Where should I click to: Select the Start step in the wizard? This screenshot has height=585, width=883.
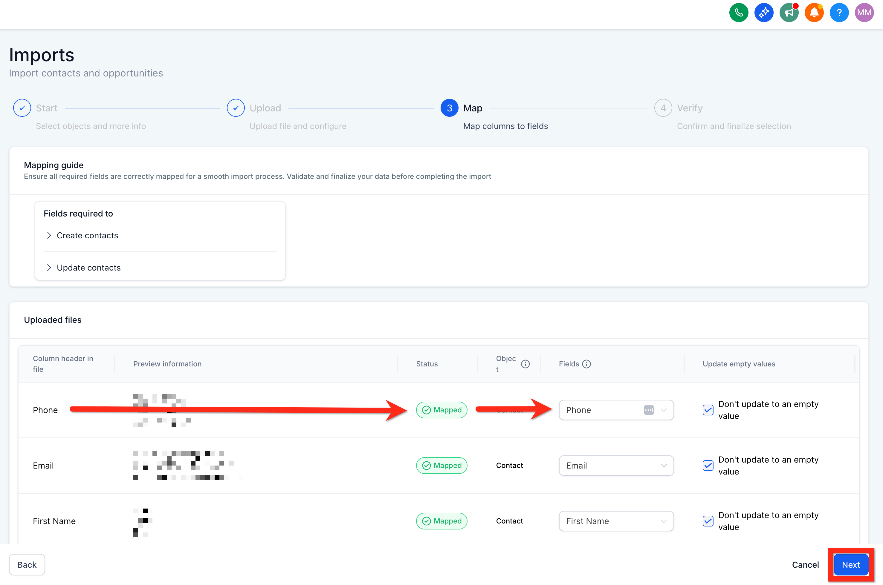coord(22,108)
